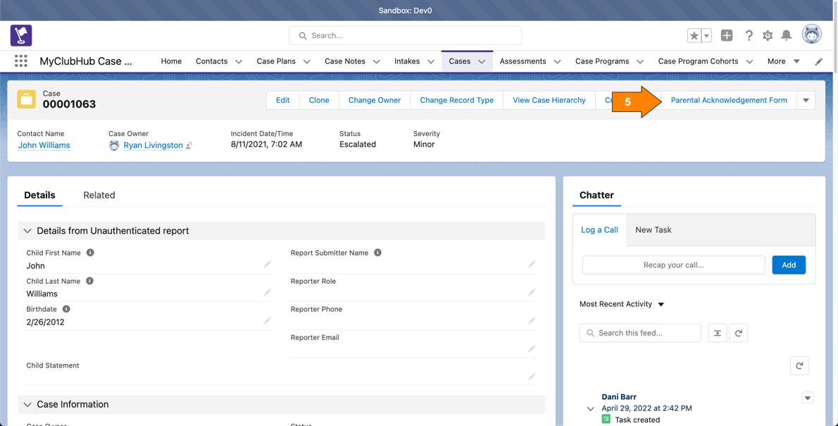
Task: Open the App Launcher grid icon
Action: pos(21,61)
